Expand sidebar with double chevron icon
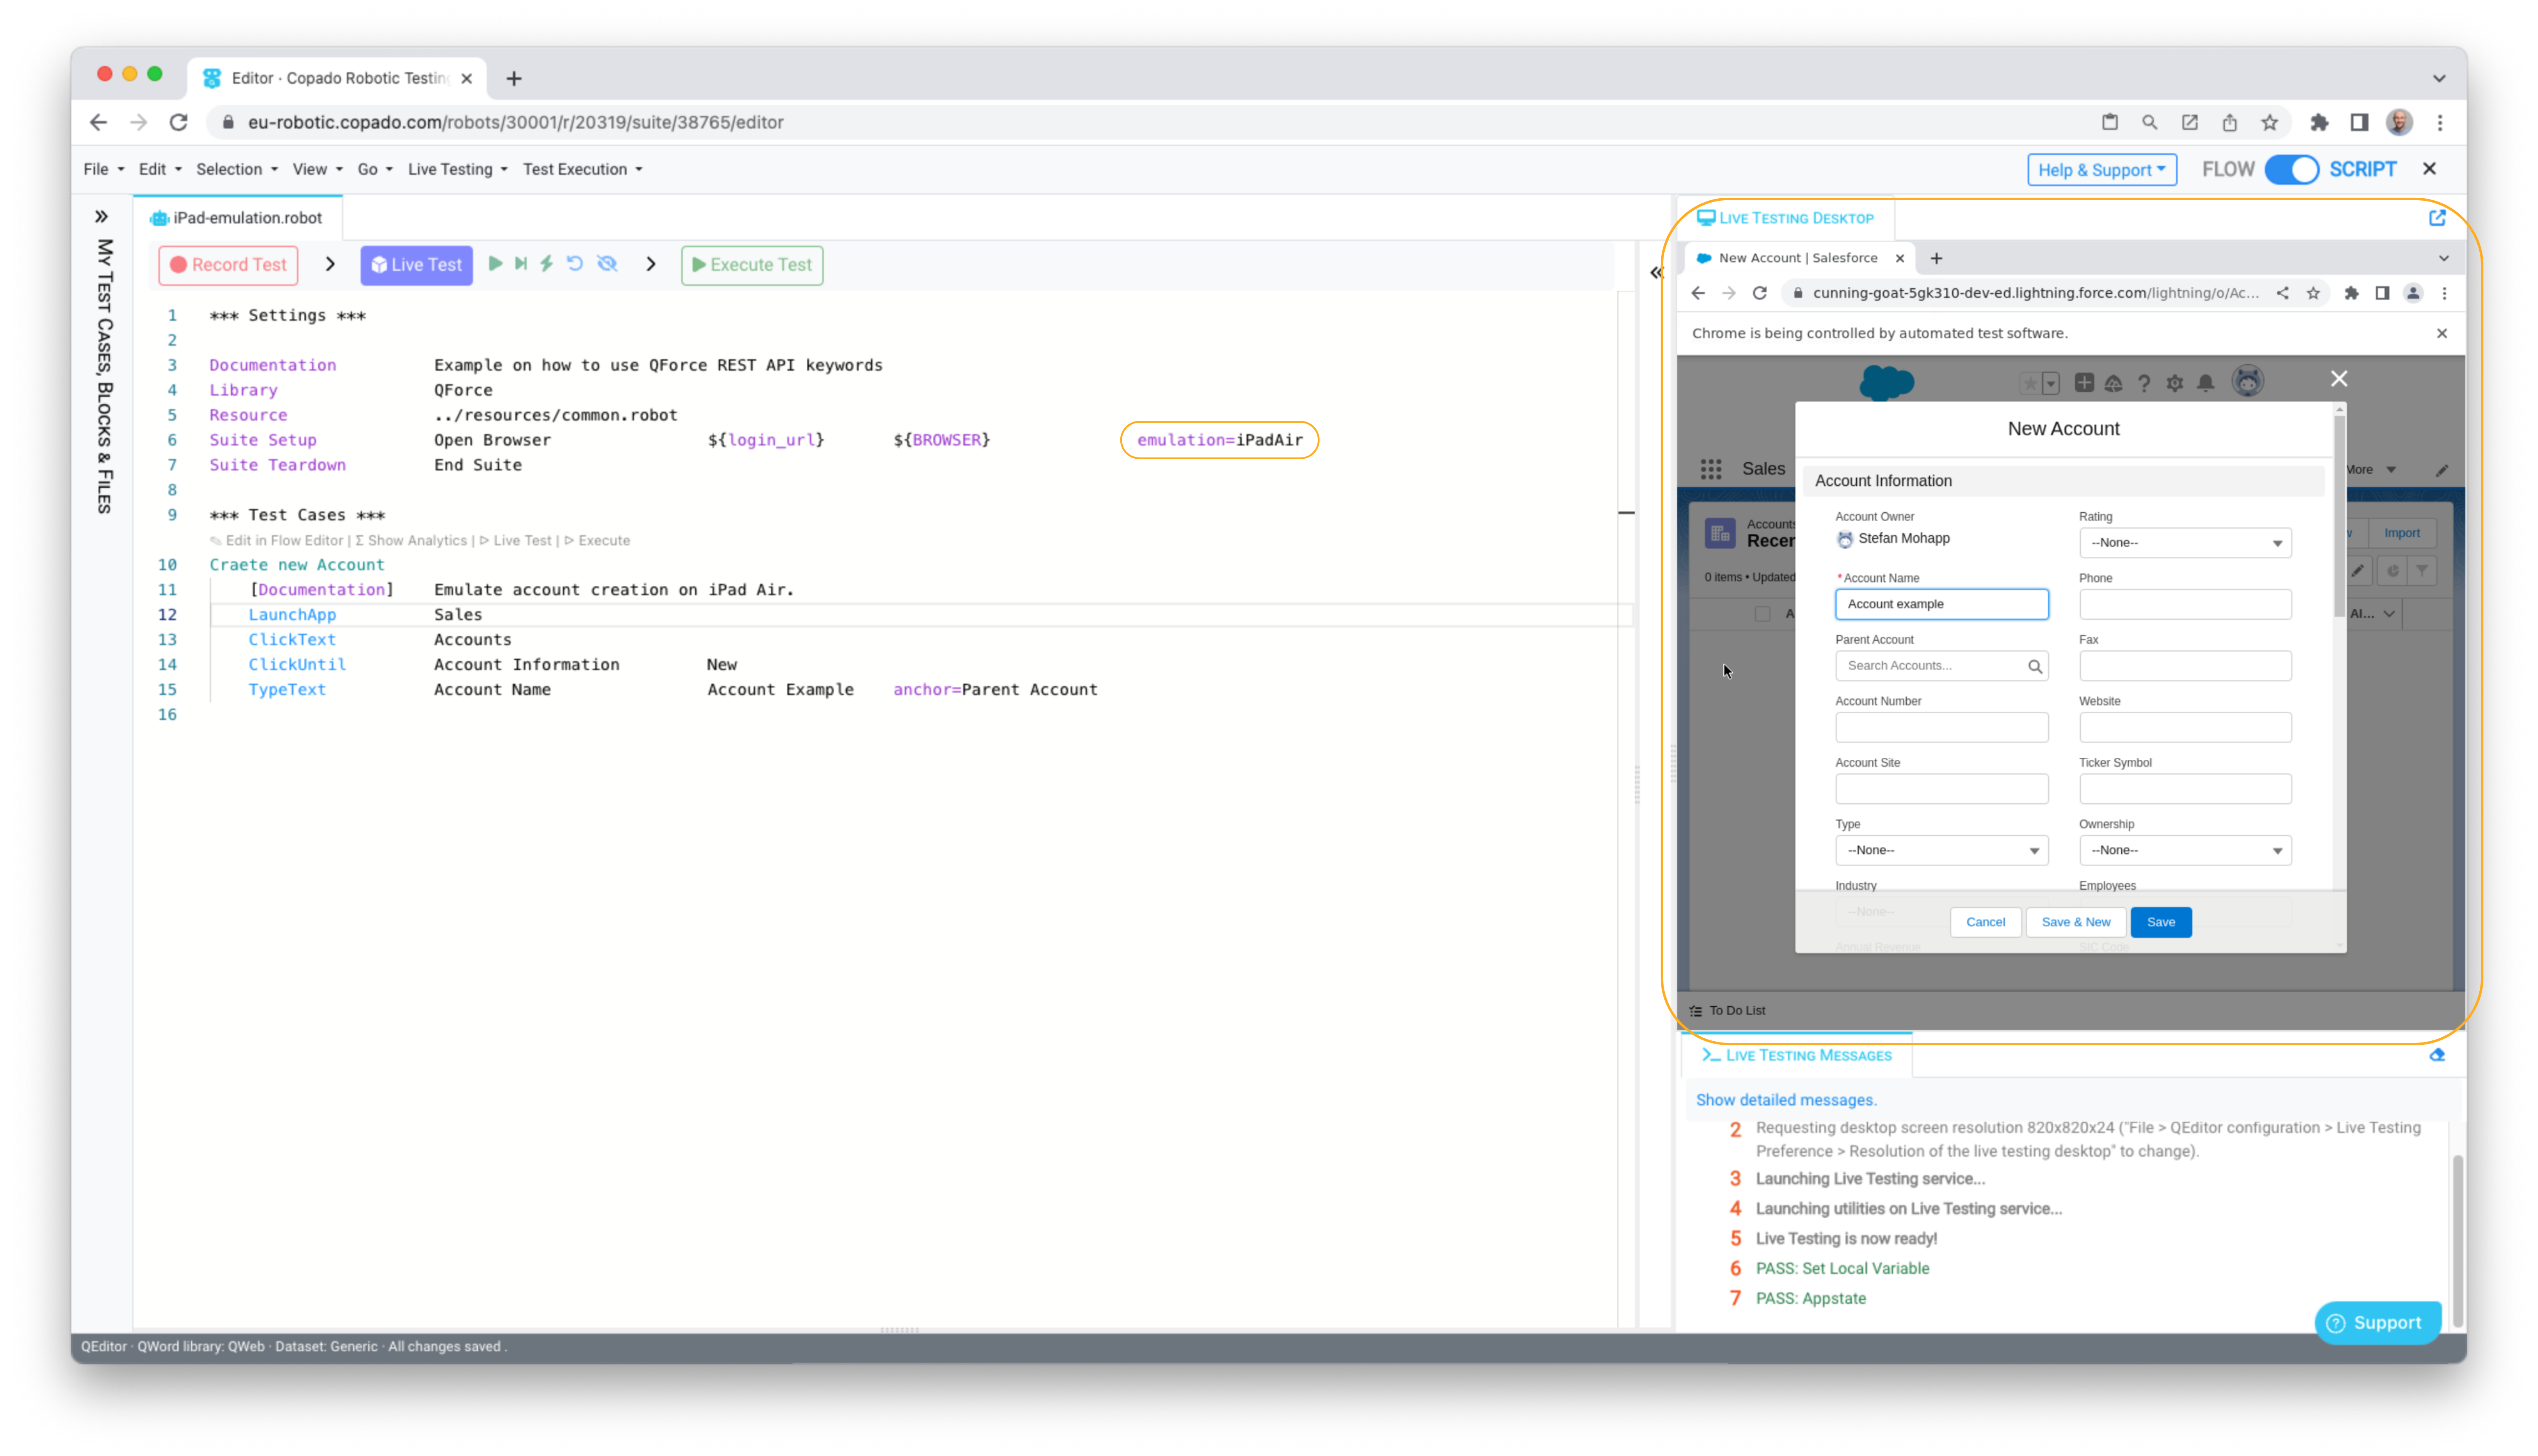 click(101, 216)
